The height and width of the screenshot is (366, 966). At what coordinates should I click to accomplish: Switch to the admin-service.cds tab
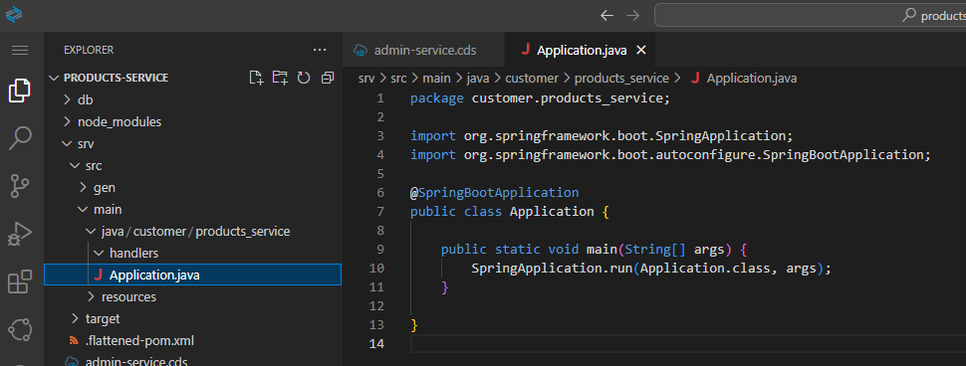tap(424, 51)
